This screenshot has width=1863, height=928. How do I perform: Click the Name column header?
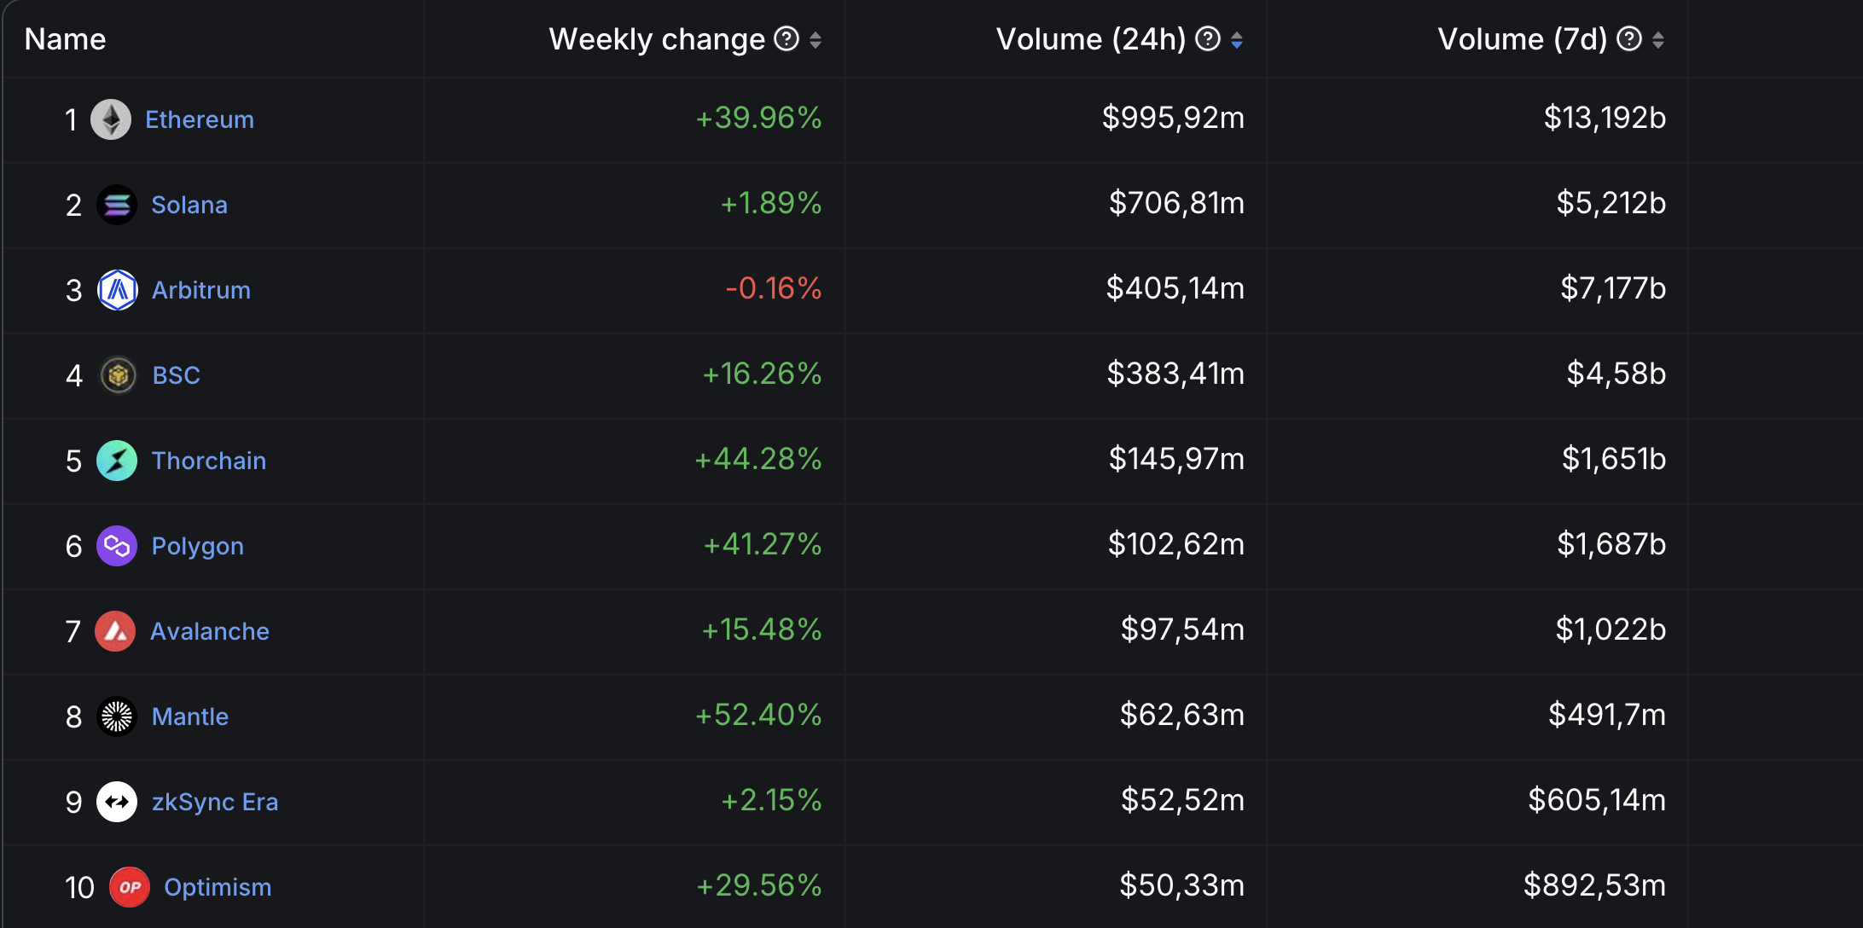66,39
